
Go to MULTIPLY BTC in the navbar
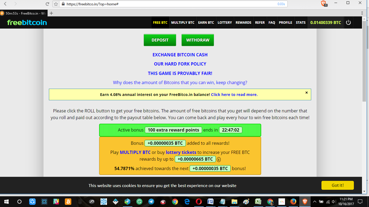click(183, 23)
